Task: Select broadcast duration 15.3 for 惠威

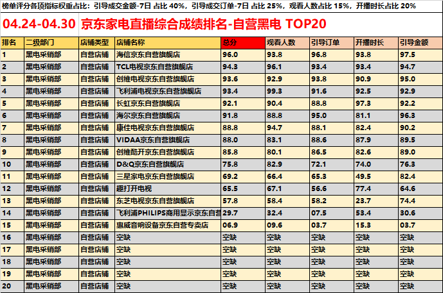Action: [376, 225]
